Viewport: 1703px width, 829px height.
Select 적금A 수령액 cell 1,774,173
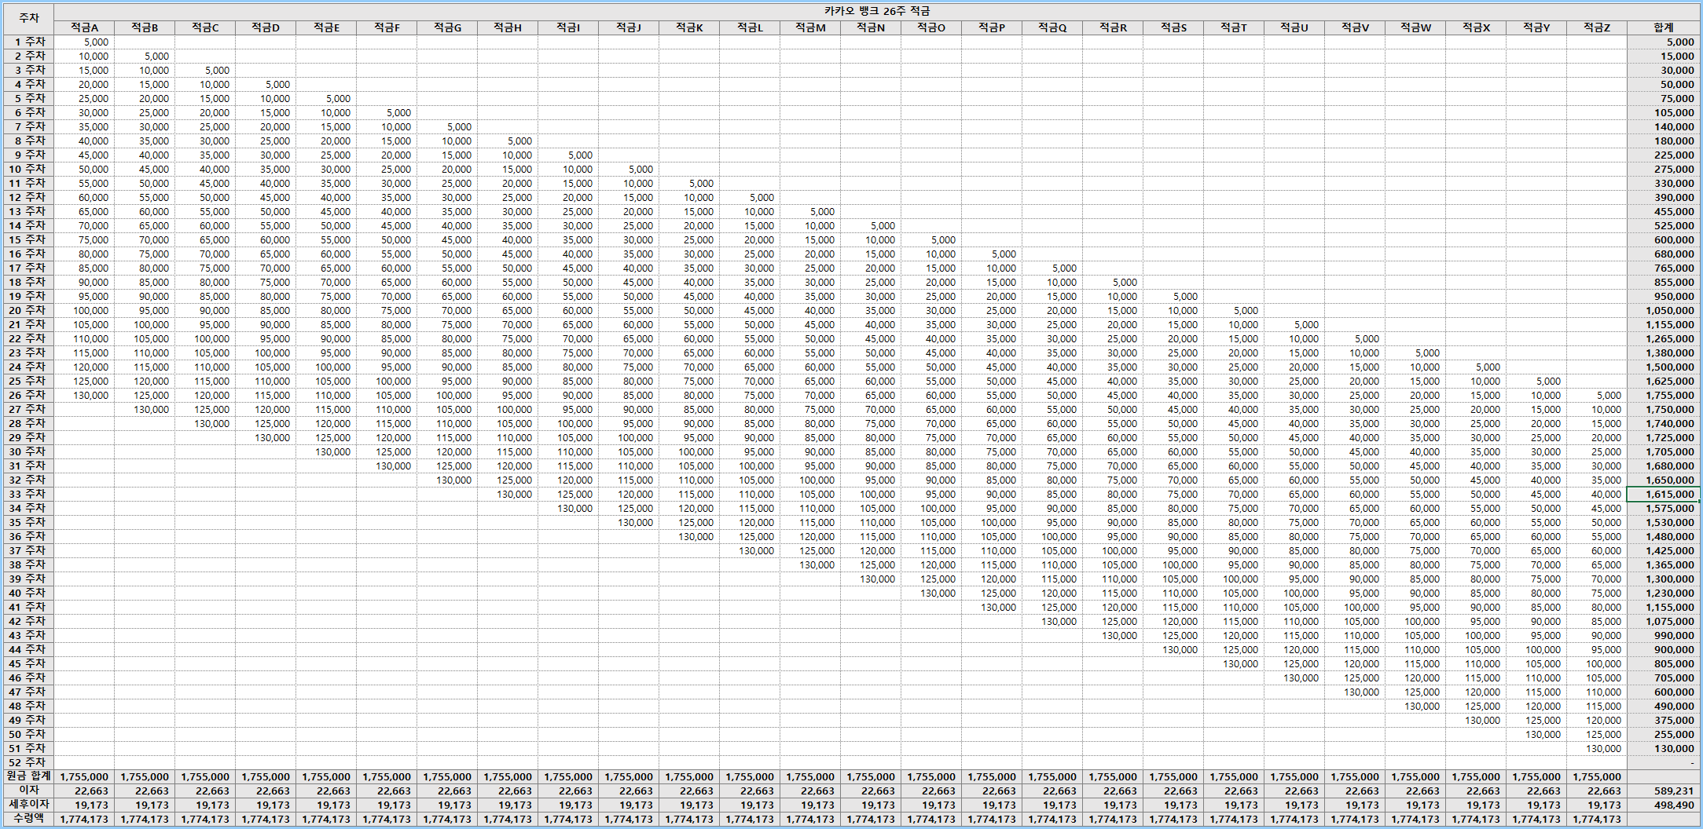[84, 819]
